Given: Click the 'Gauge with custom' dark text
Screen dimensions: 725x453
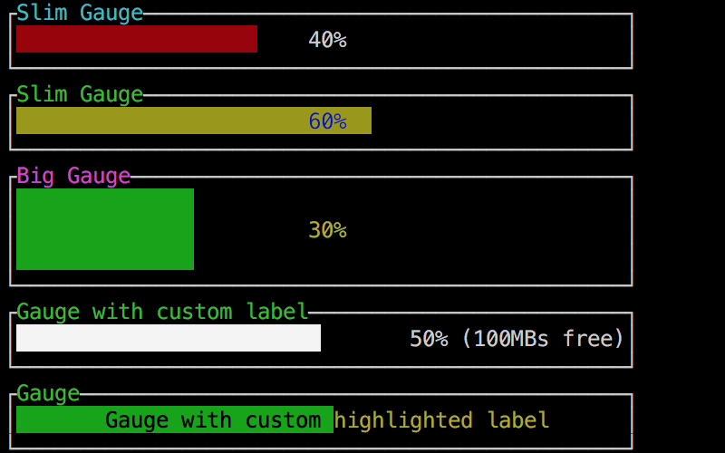Looking at the screenshot, I should point(213,420).
